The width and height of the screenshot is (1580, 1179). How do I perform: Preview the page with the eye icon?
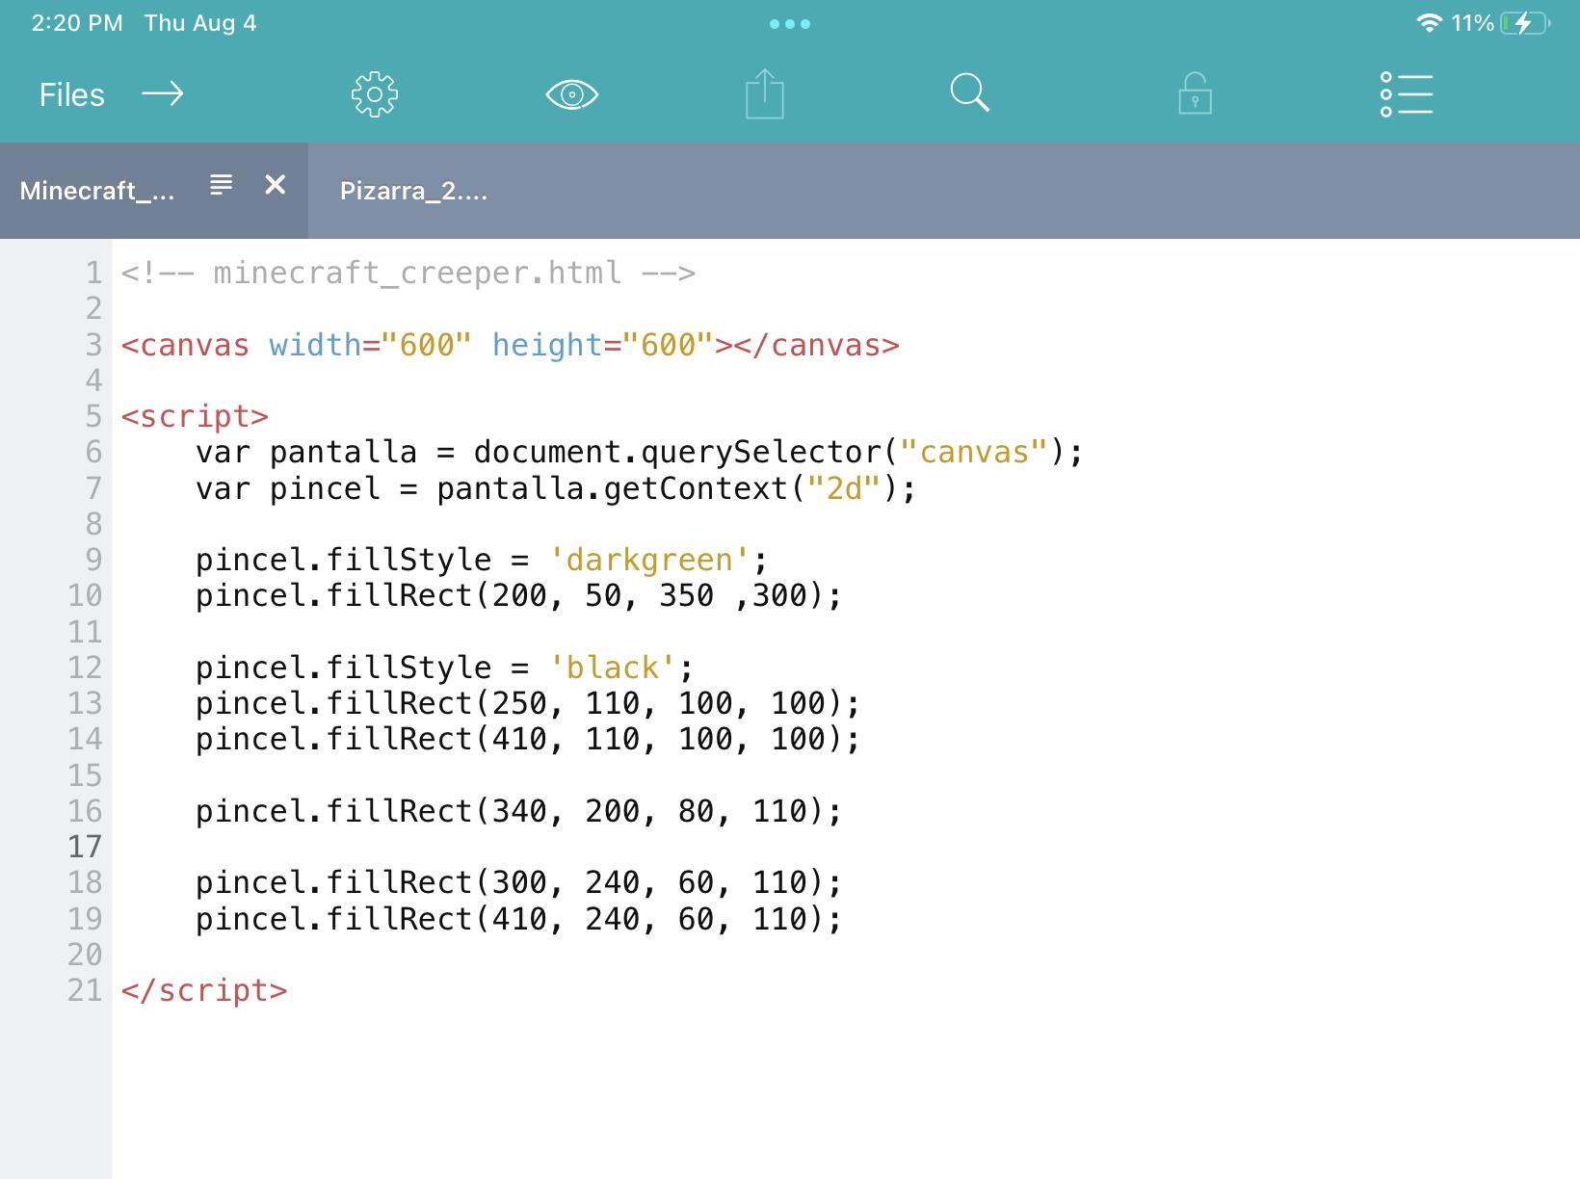(572, 94)
